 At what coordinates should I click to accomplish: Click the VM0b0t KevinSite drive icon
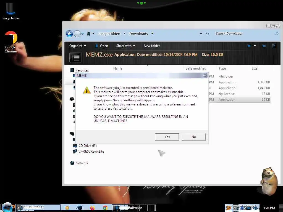pos(75,152)
